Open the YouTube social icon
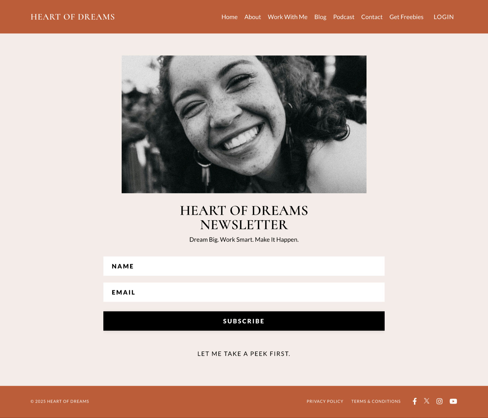 pyautogui.click(x=453, y=401)
